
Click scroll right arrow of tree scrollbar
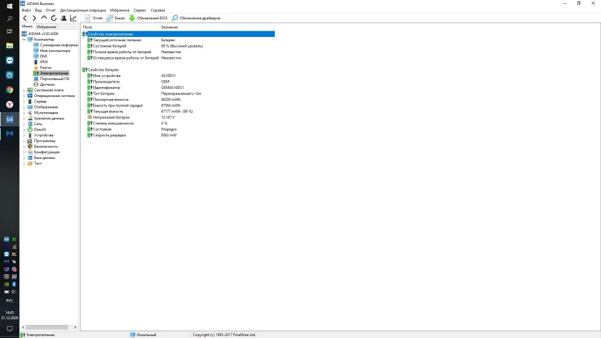point(76,327)
